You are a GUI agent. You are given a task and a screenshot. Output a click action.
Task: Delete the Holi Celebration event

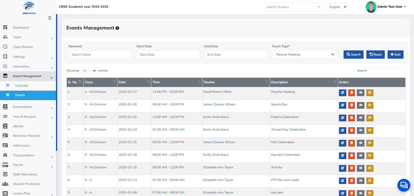(x=351, y=143)
